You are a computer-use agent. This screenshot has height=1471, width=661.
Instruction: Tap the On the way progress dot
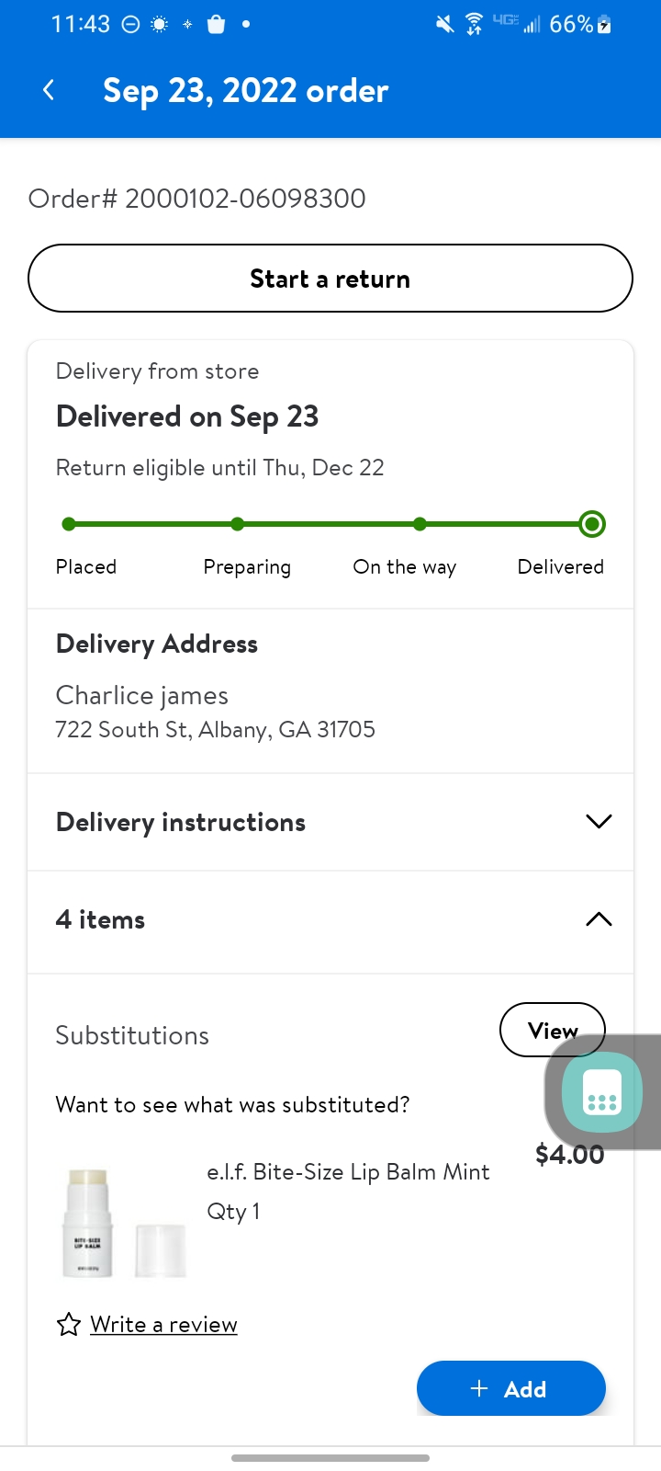coord(420,524)
